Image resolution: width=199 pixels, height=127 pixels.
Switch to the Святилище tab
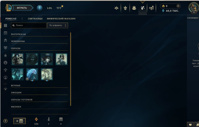35,19
